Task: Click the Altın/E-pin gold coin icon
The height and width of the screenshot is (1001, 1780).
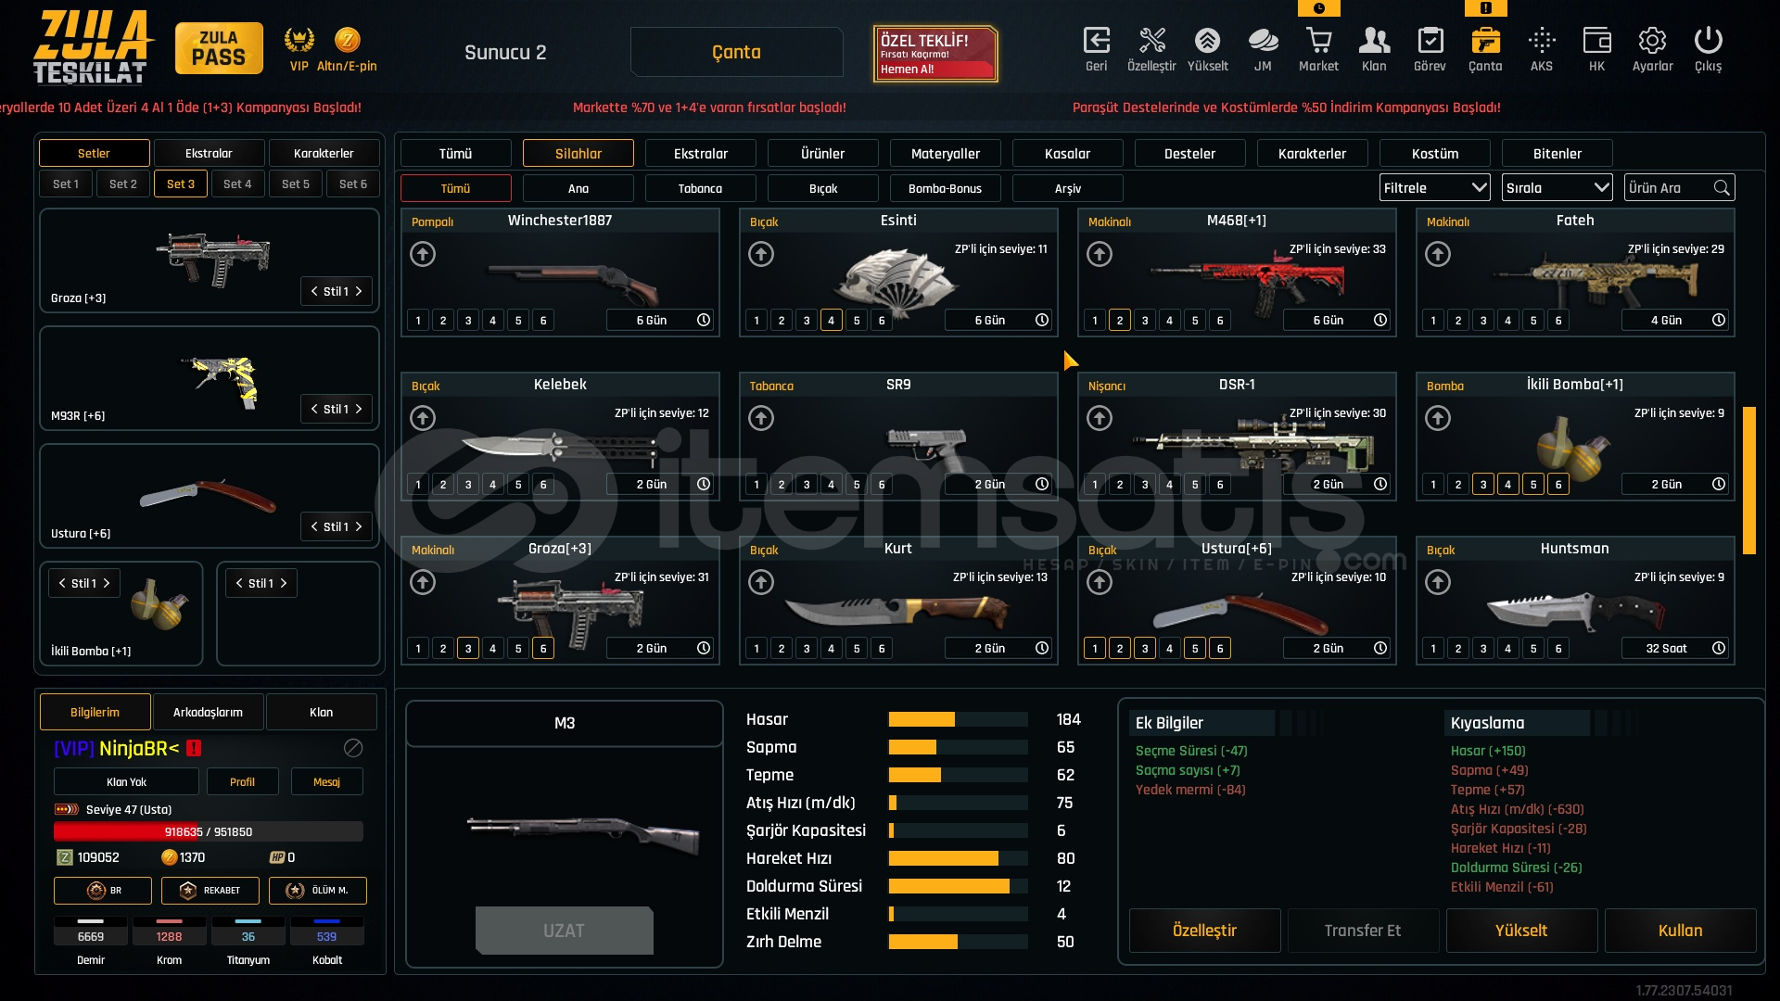Action: click(x=347, y=40)
